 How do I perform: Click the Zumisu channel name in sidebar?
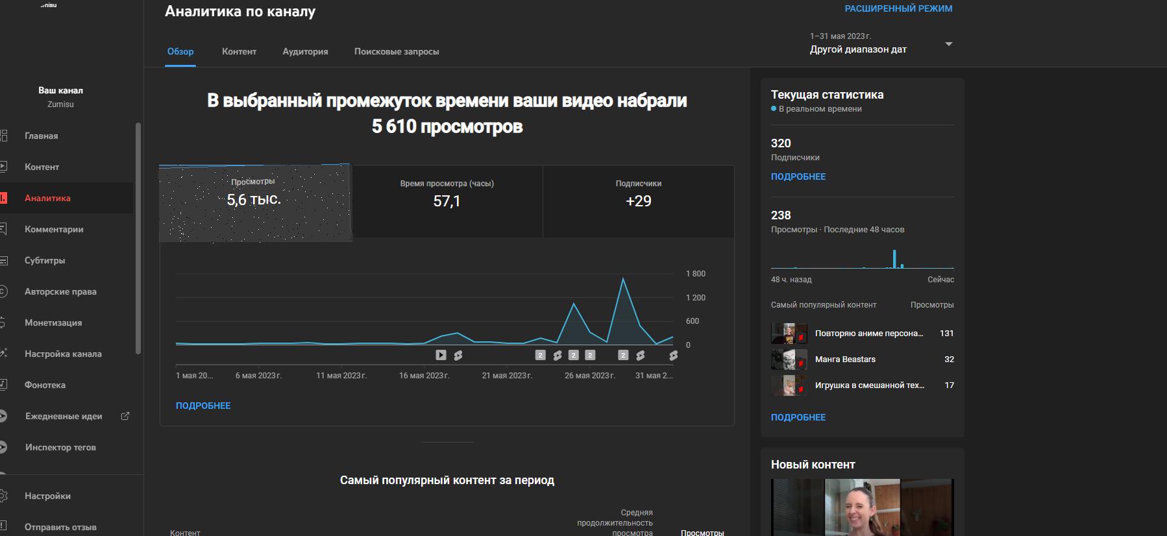(60, 104)
